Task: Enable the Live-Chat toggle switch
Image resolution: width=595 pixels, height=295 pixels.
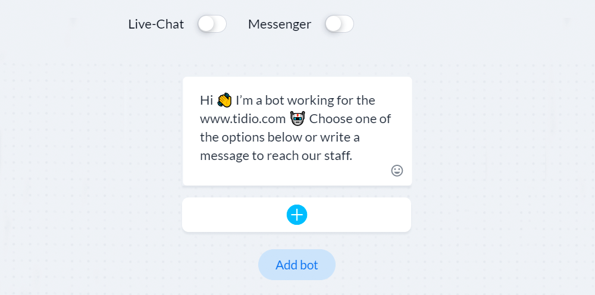Action: (212, 24)
